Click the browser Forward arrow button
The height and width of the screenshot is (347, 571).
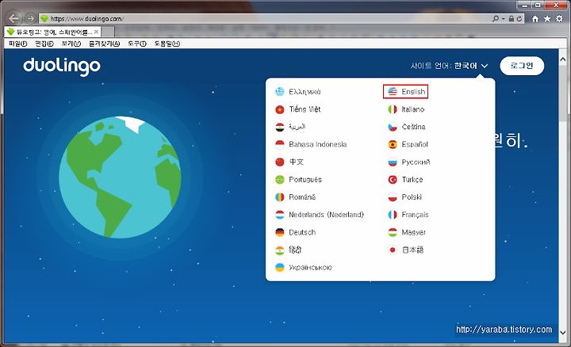[31, 18]
